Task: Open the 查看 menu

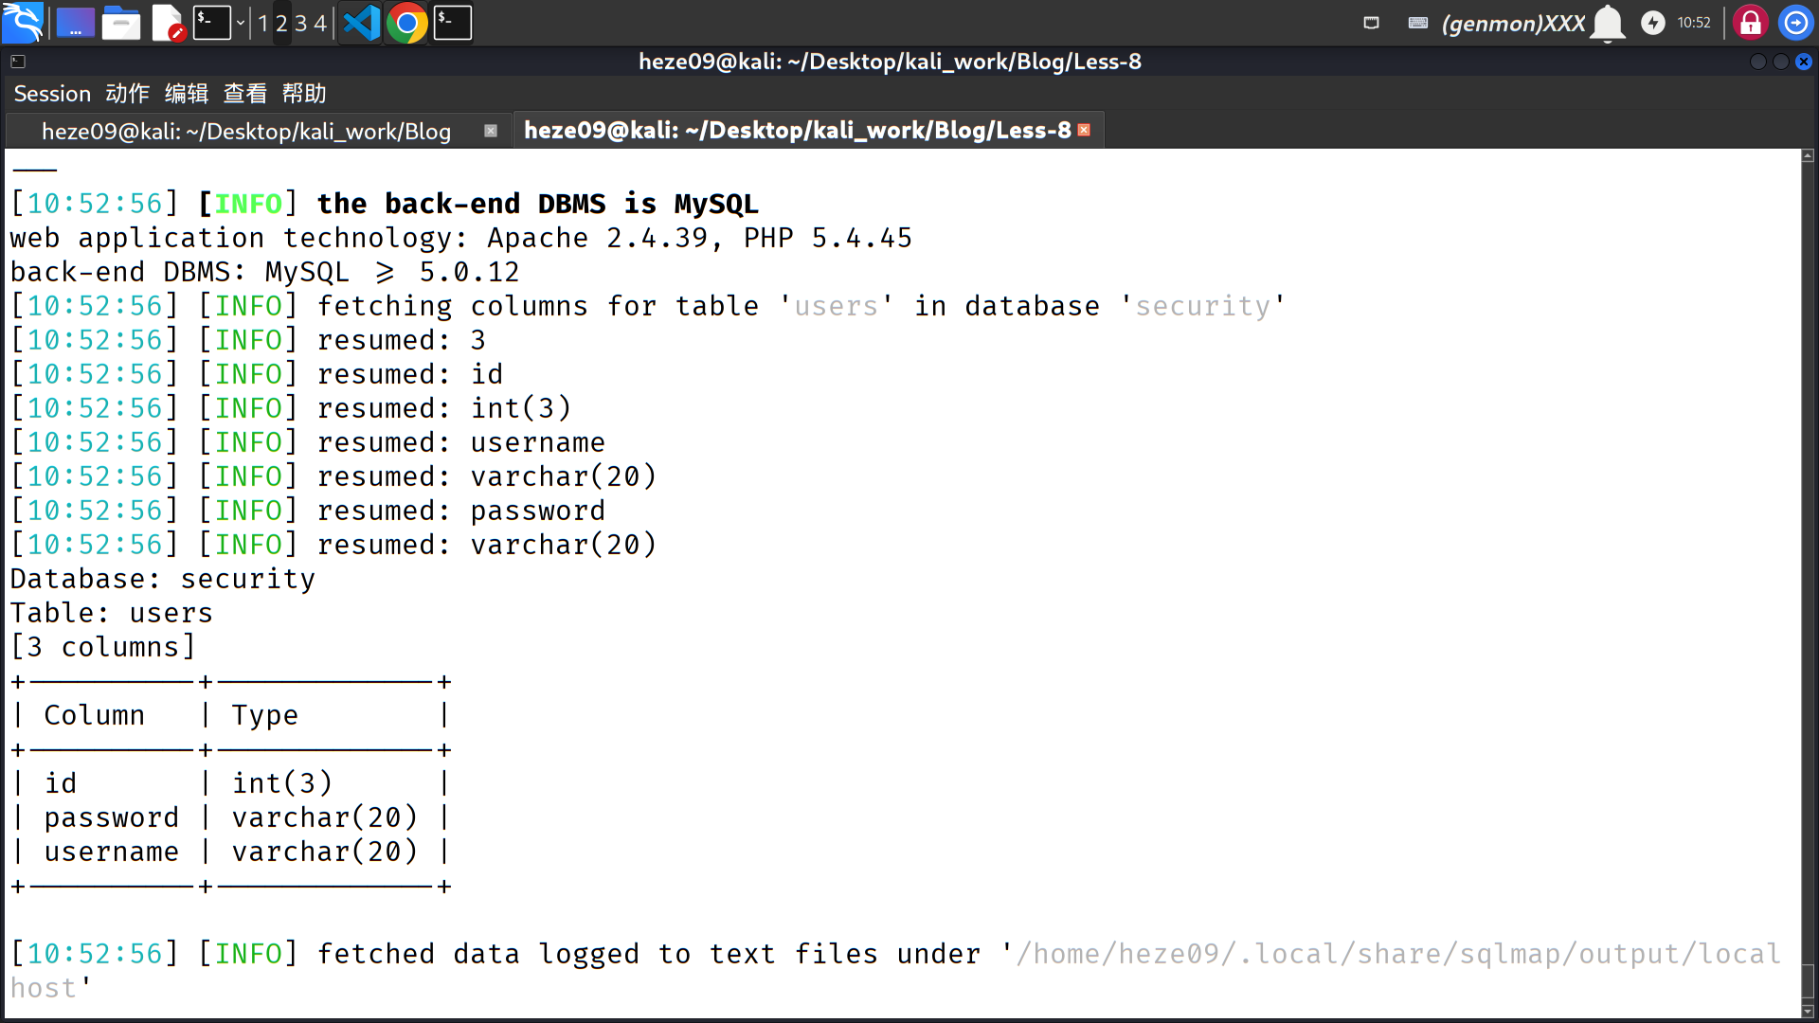Action: (x=244, y=94)
